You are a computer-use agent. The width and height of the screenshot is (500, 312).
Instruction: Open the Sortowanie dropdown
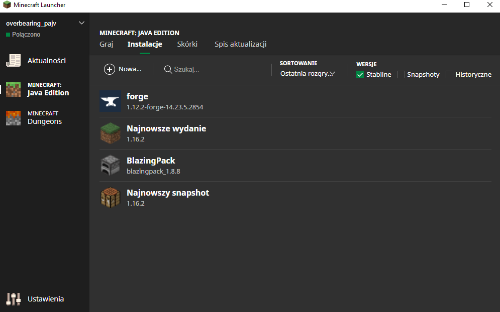tap(308, 74)
